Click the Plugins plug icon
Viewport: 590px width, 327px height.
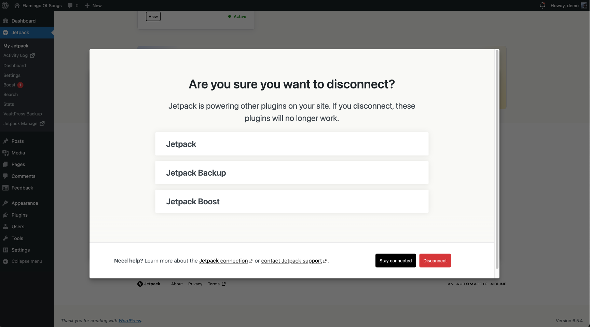5,215
